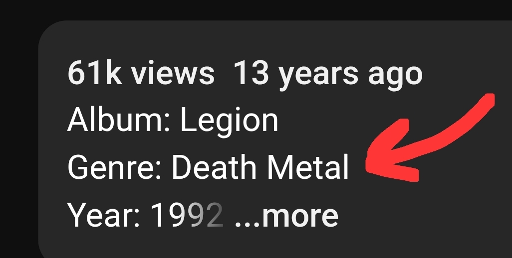Screen dimensions: 512x258
Task: Click the "Album:" label
Action: point(119,120)
